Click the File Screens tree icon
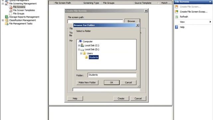213x120 pixels. click(11, 7)
